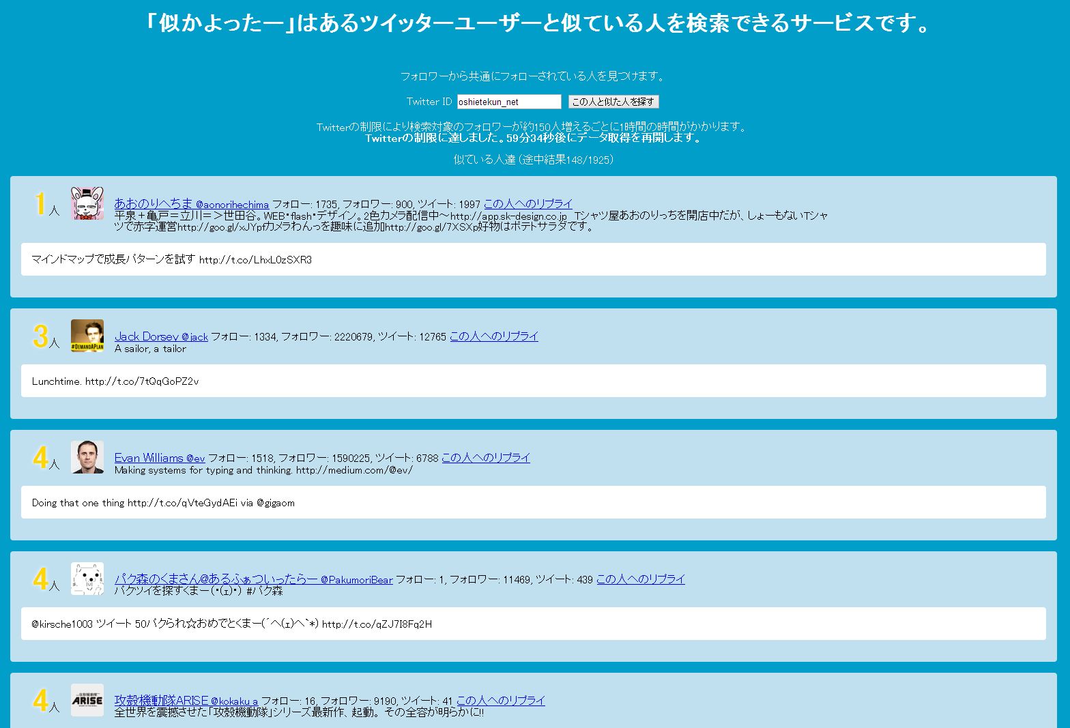The width and height of the screenshot is (1070, 728).
Task: Click the Twitter limit reached notice text
Action: pyautogui.click(x=534, y=138)
